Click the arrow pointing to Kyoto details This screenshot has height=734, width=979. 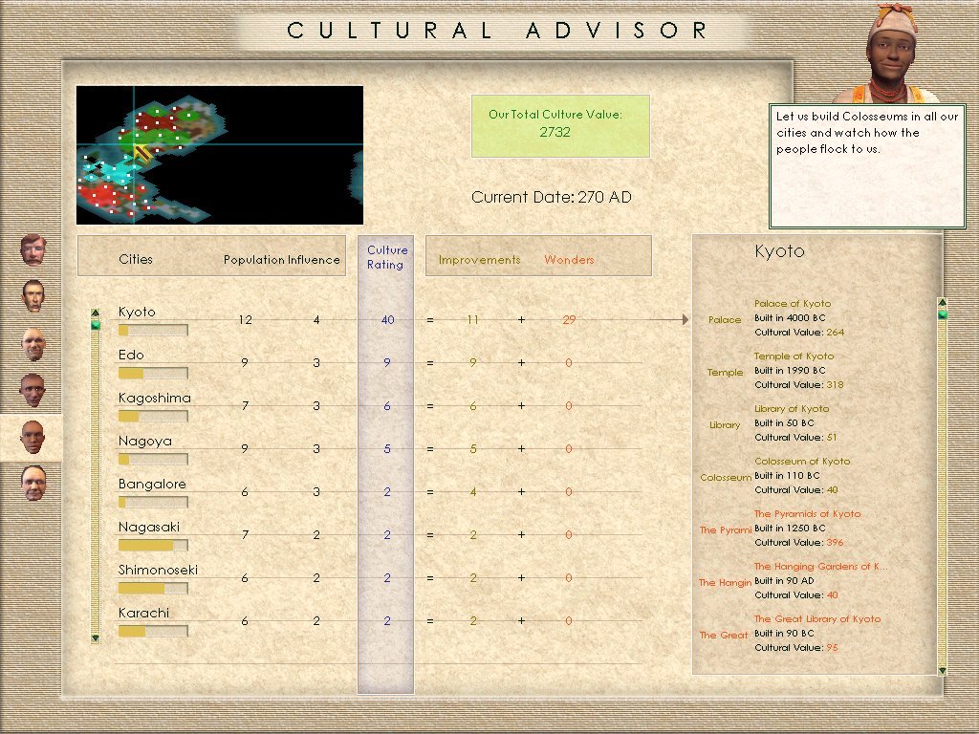tap(666, 319)
